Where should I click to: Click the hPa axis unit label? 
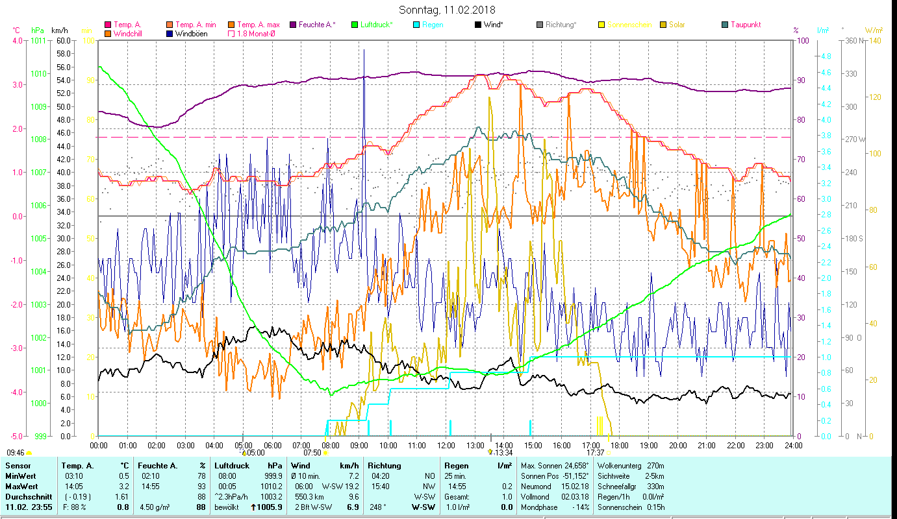pyautogui.click(x=38, y=30)
